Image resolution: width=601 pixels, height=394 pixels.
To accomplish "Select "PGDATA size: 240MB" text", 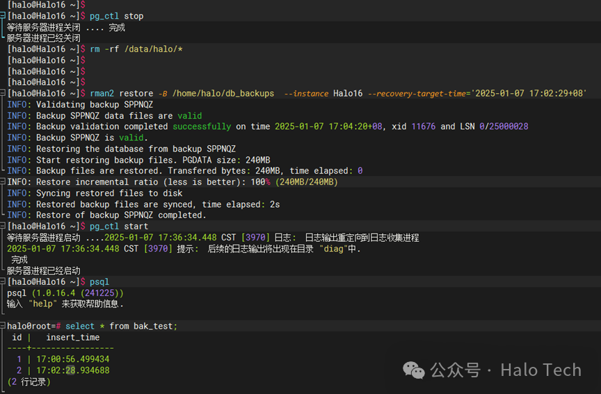I will 226,160.
